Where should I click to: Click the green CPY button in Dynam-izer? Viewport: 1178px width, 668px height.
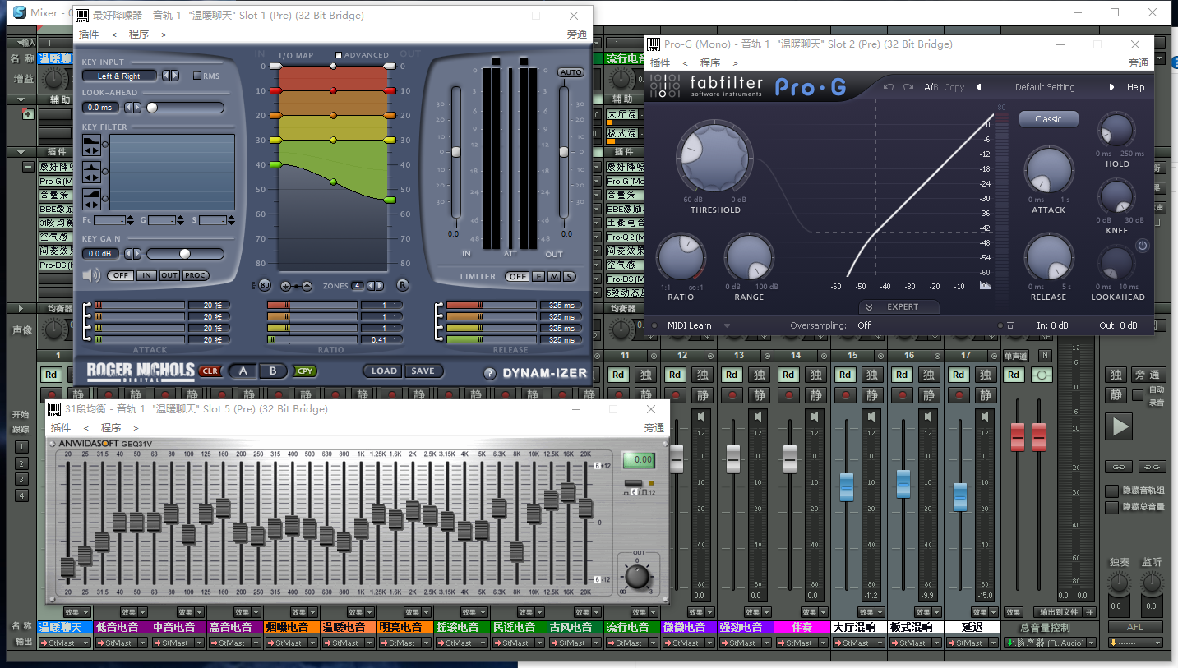pyautogui.click(x=305, y=371)
